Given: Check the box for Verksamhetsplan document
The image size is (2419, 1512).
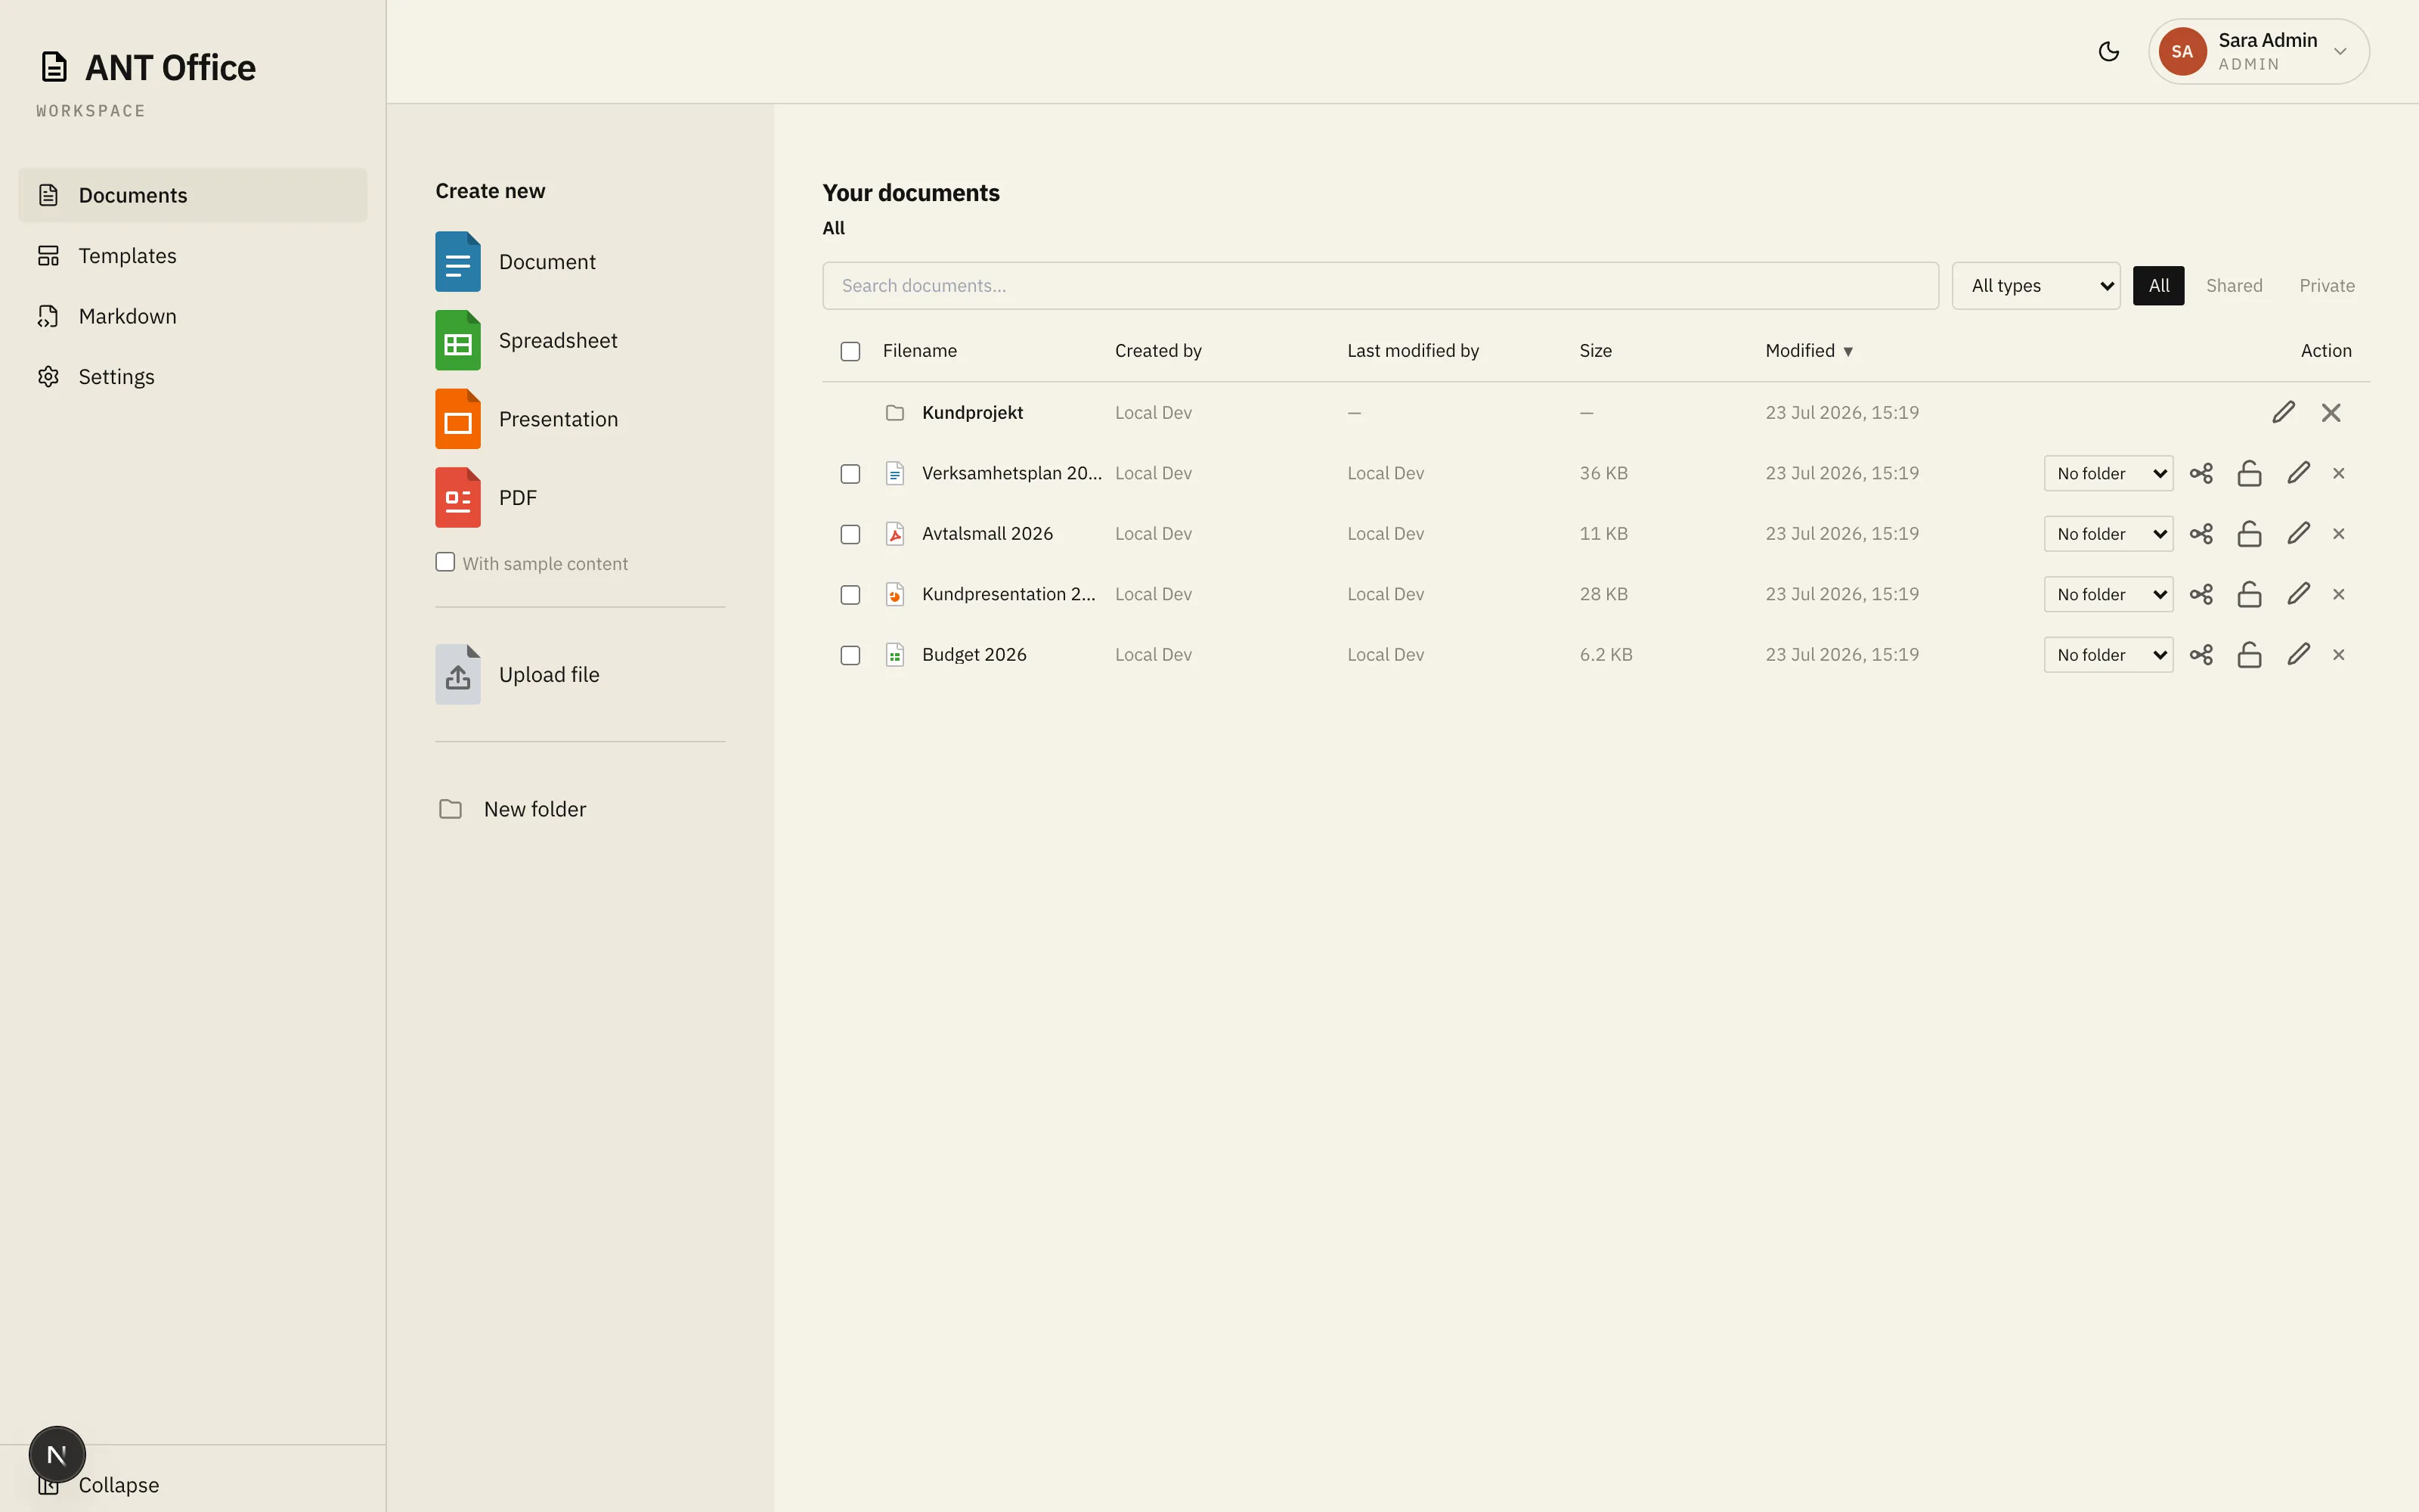Looking at the screenshot, I should (x=850, y=474).
